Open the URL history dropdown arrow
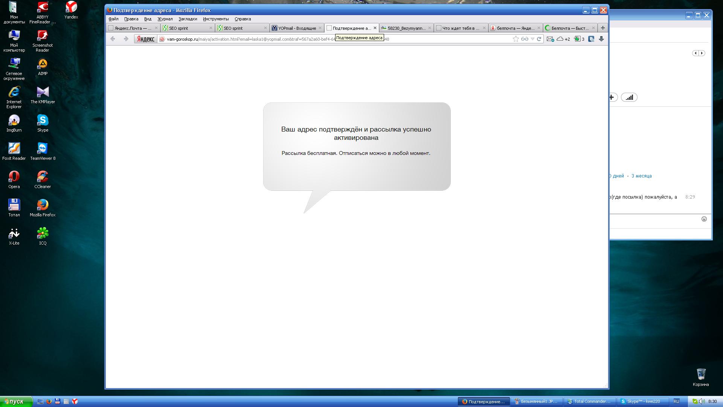 tap(532, 39)
